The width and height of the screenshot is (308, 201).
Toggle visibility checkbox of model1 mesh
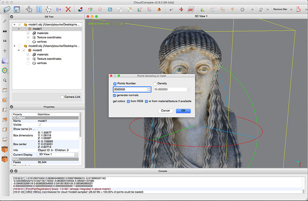click(24, 29)
